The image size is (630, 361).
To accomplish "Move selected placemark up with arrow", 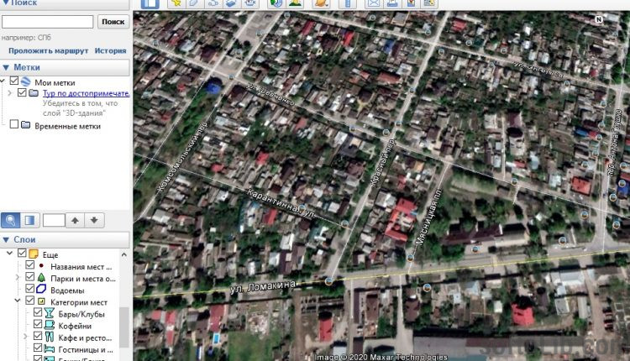I will coord(75,220).
